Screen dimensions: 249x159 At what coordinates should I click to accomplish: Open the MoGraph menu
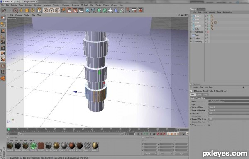(x=85, y=5)
